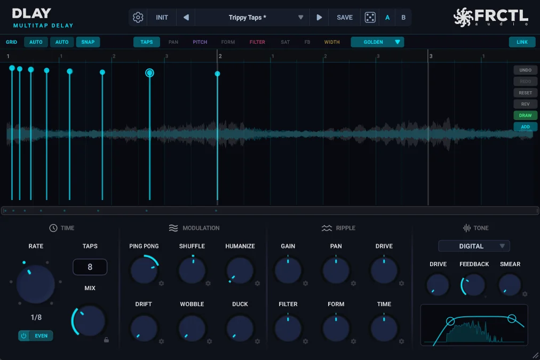
Task: Click the Rev button
Action: 525,104
